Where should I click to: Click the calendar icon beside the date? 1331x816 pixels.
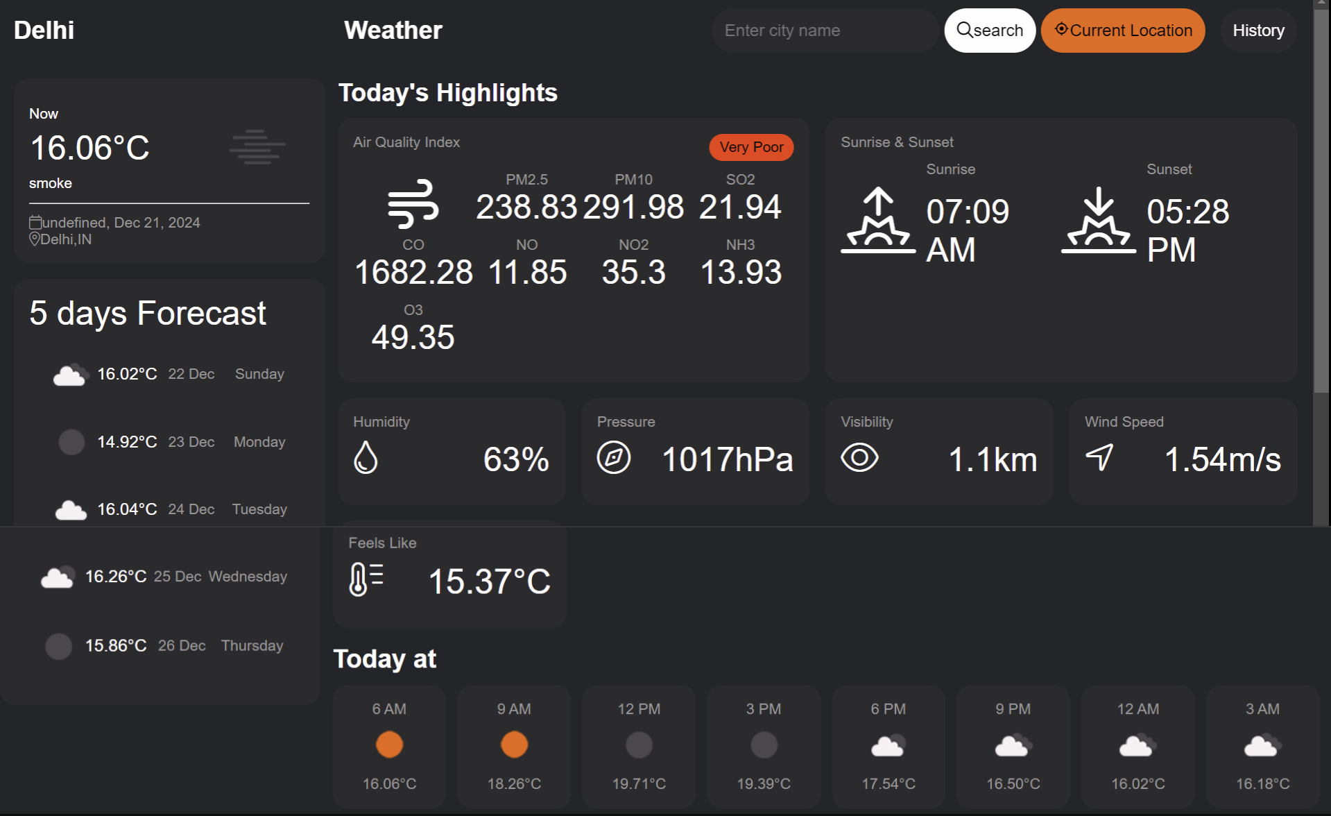[x=35, y=223]
